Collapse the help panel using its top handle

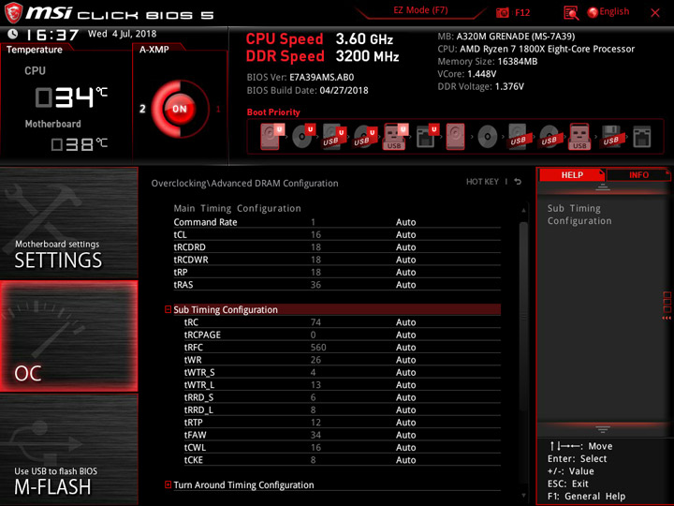(x=603, y=187)
